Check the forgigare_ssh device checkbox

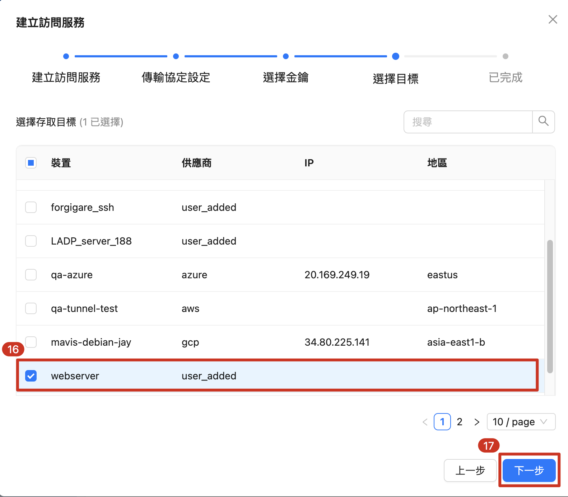[31, 207]
